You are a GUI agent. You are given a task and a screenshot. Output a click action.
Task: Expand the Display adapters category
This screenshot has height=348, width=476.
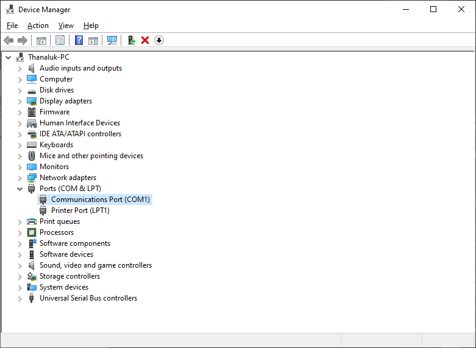tap(20, 101)
